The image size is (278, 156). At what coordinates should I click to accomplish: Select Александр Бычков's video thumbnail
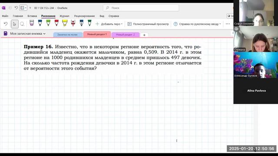point(256,65)
